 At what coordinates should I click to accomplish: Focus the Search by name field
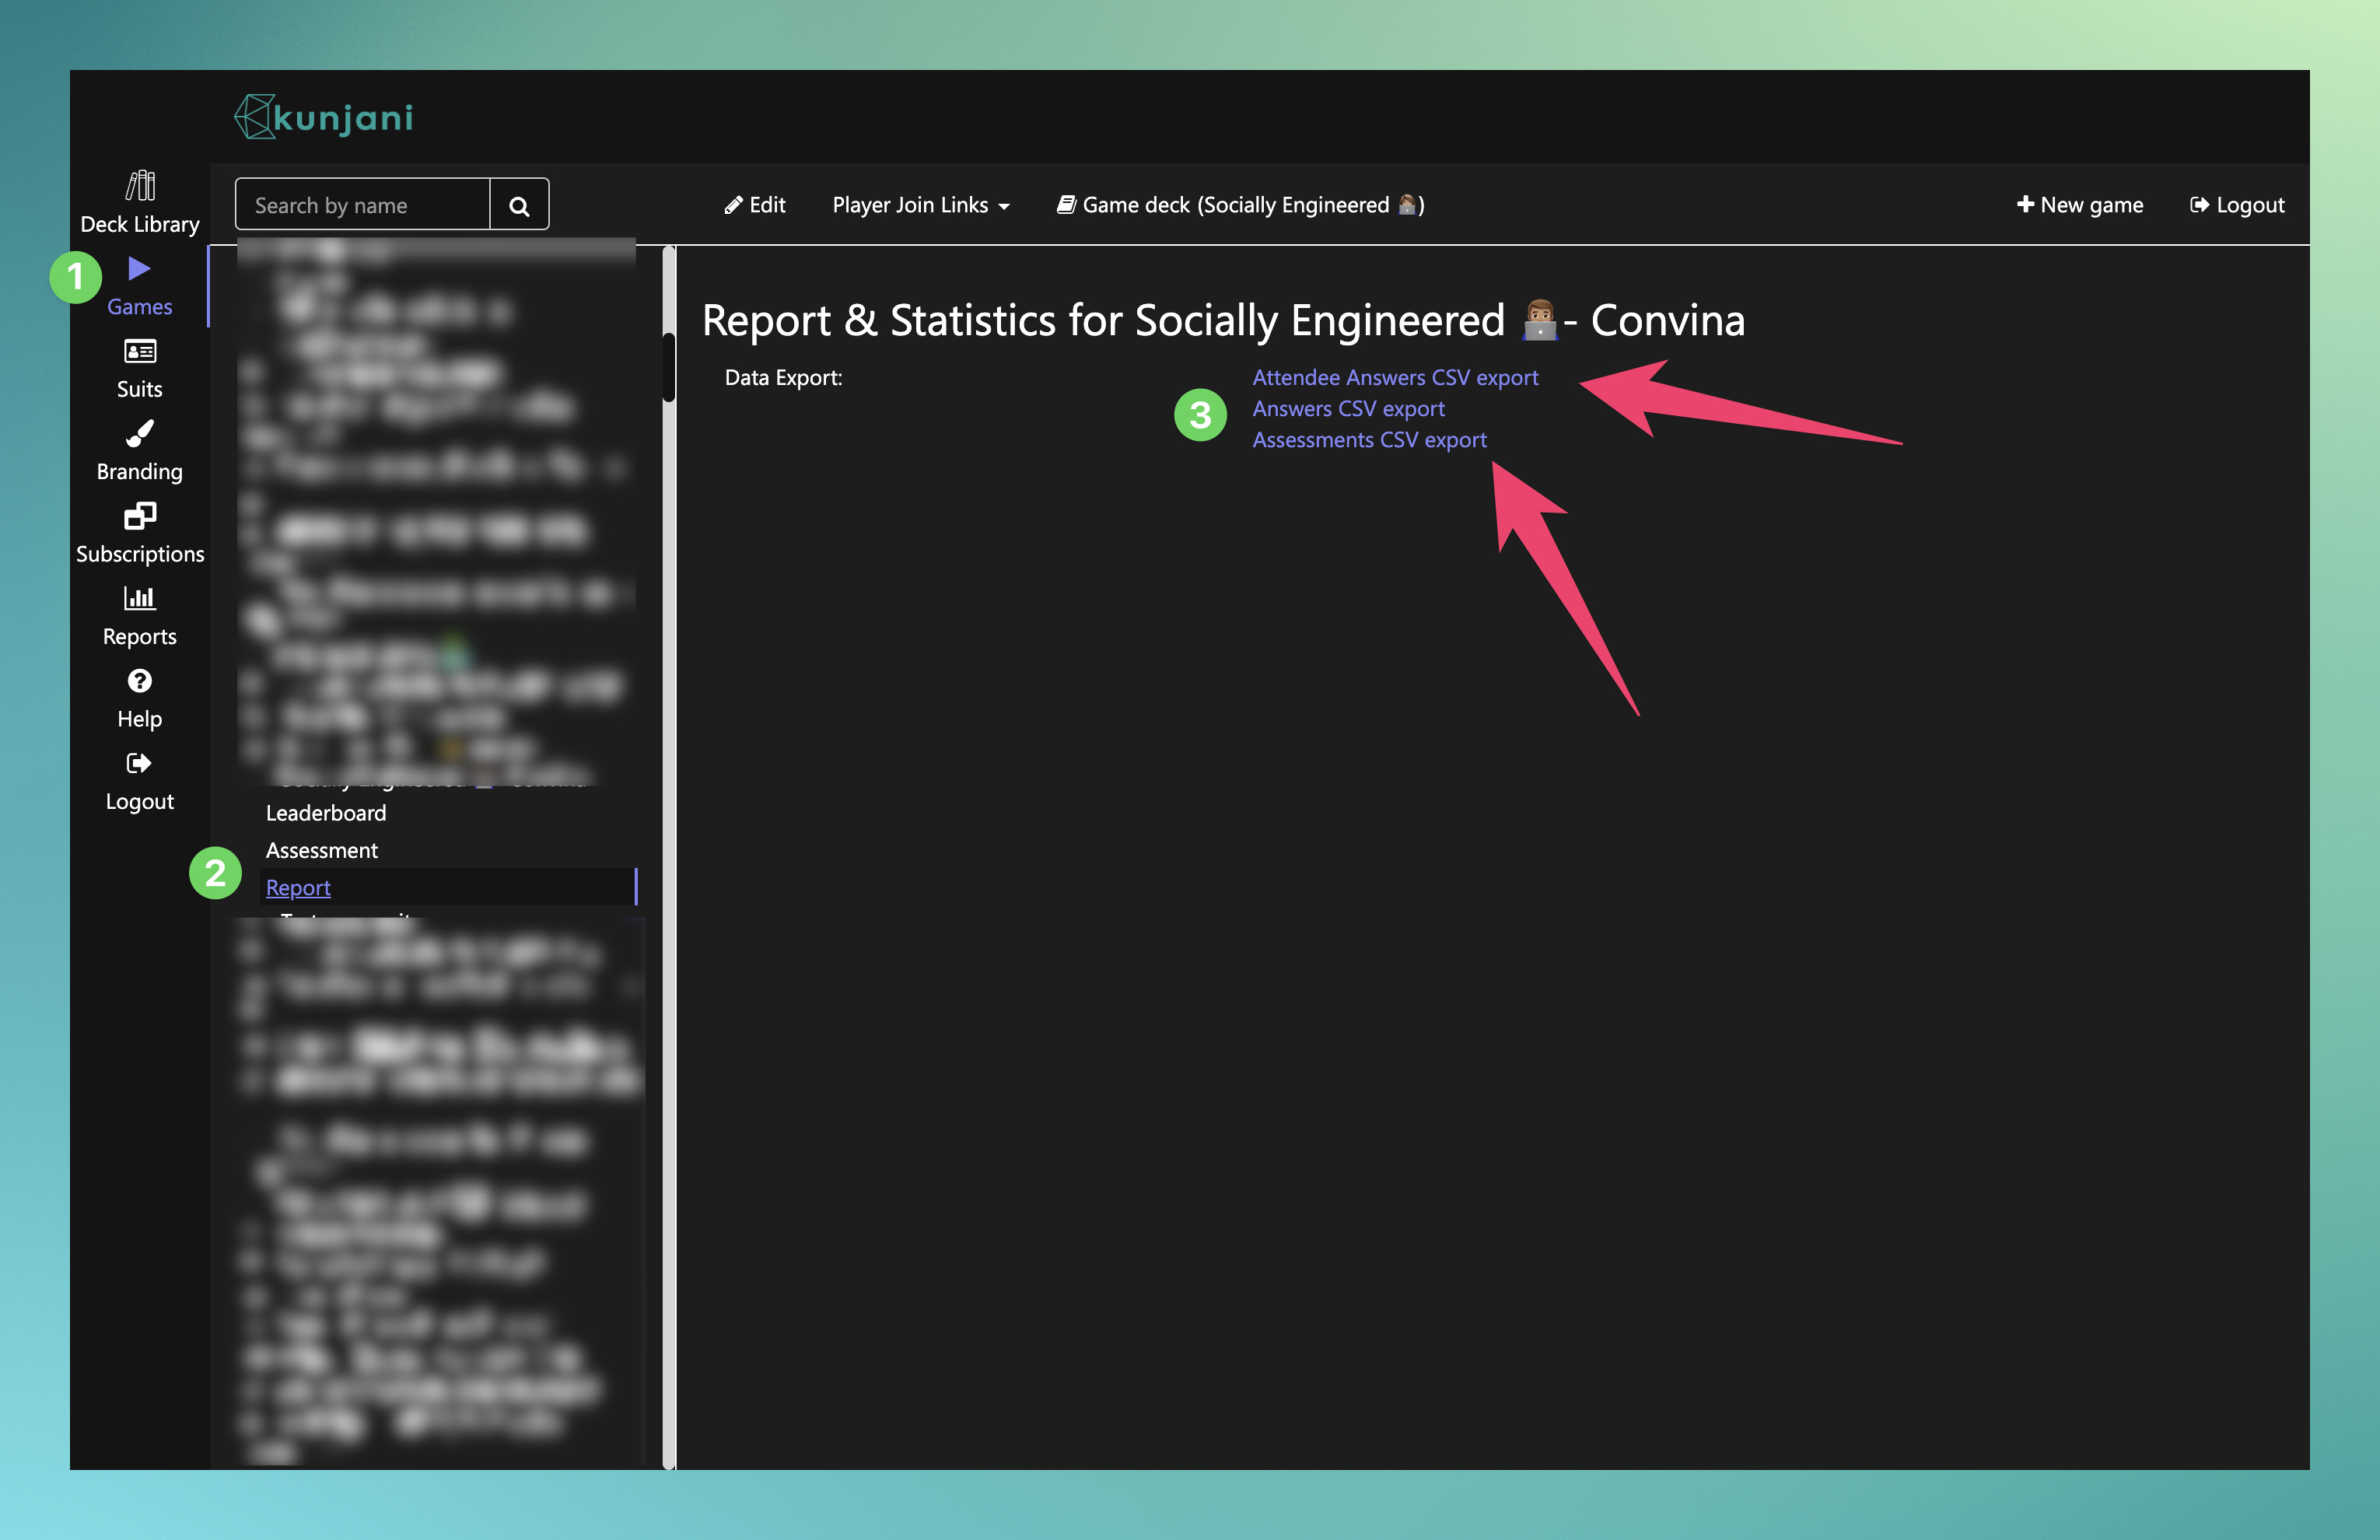tap(362, 205)
